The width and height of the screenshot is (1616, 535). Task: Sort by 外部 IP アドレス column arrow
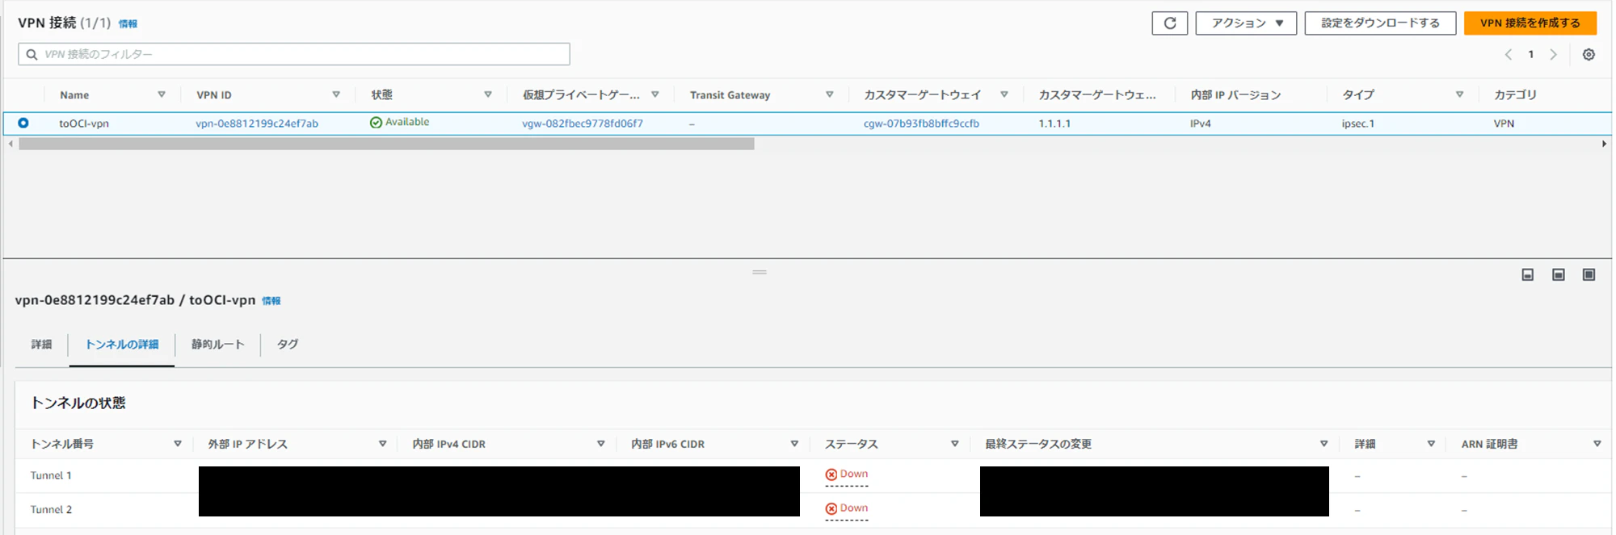coord(382,444)
